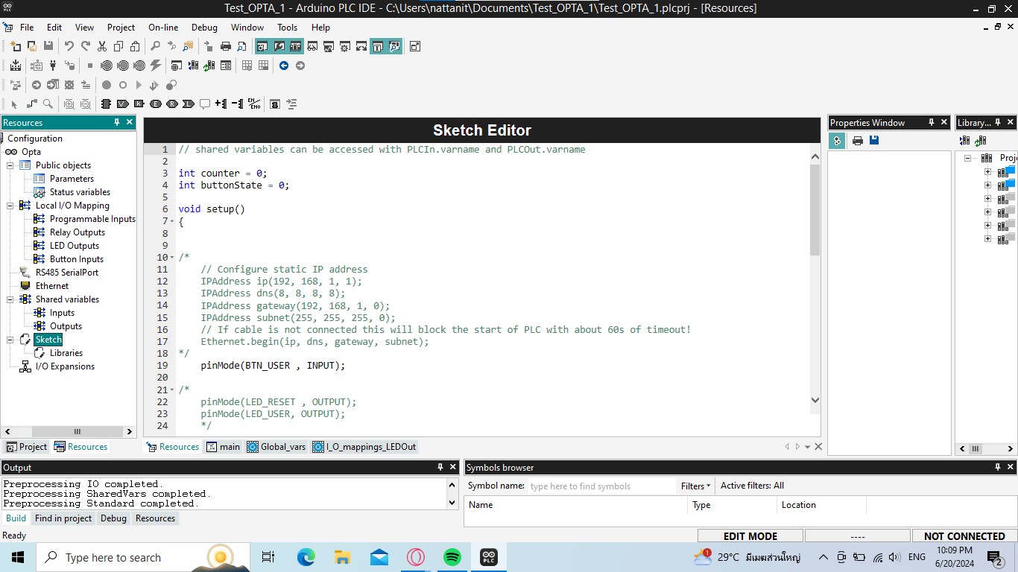
Task: Insert a return with the R icon
Action: [x=171, y=104]
